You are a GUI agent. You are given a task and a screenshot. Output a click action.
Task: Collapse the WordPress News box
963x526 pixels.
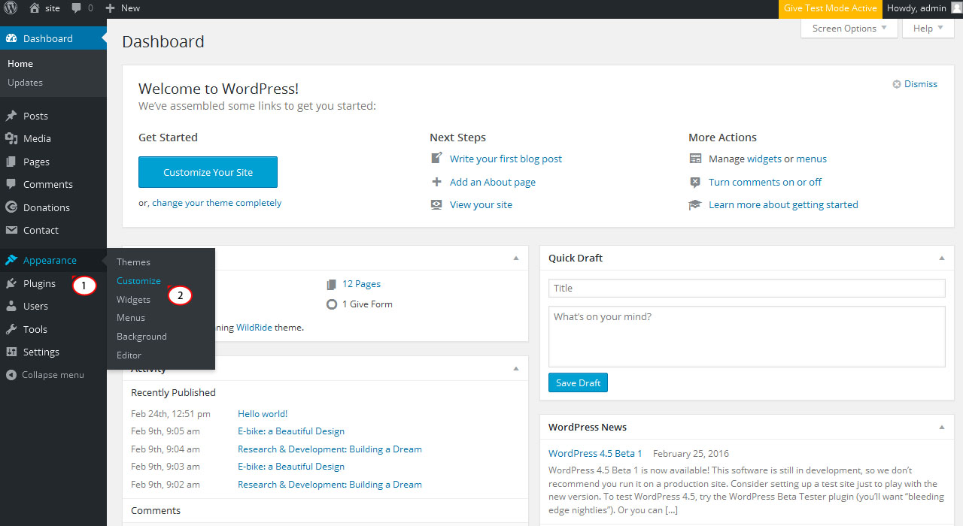click(x=941, y=428)
